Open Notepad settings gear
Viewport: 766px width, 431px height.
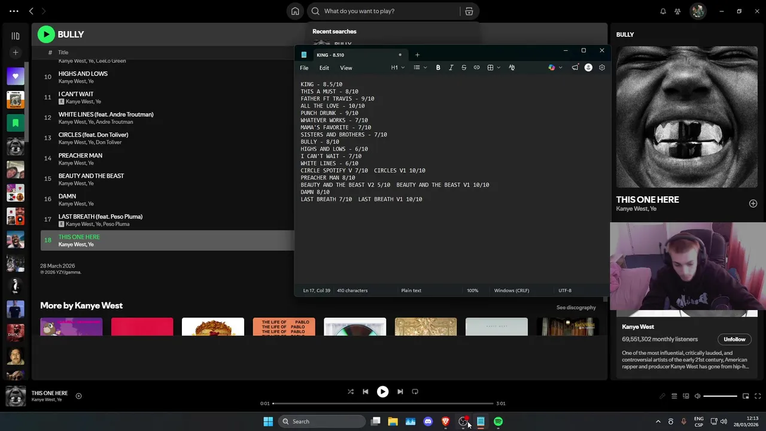point(602,68)
